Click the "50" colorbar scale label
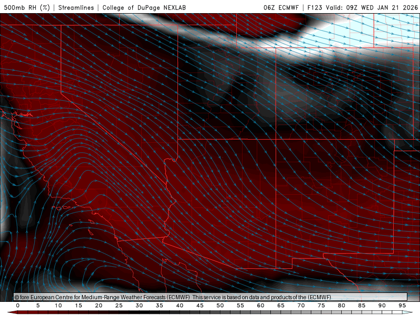The image size is (420, 315). 220,306
